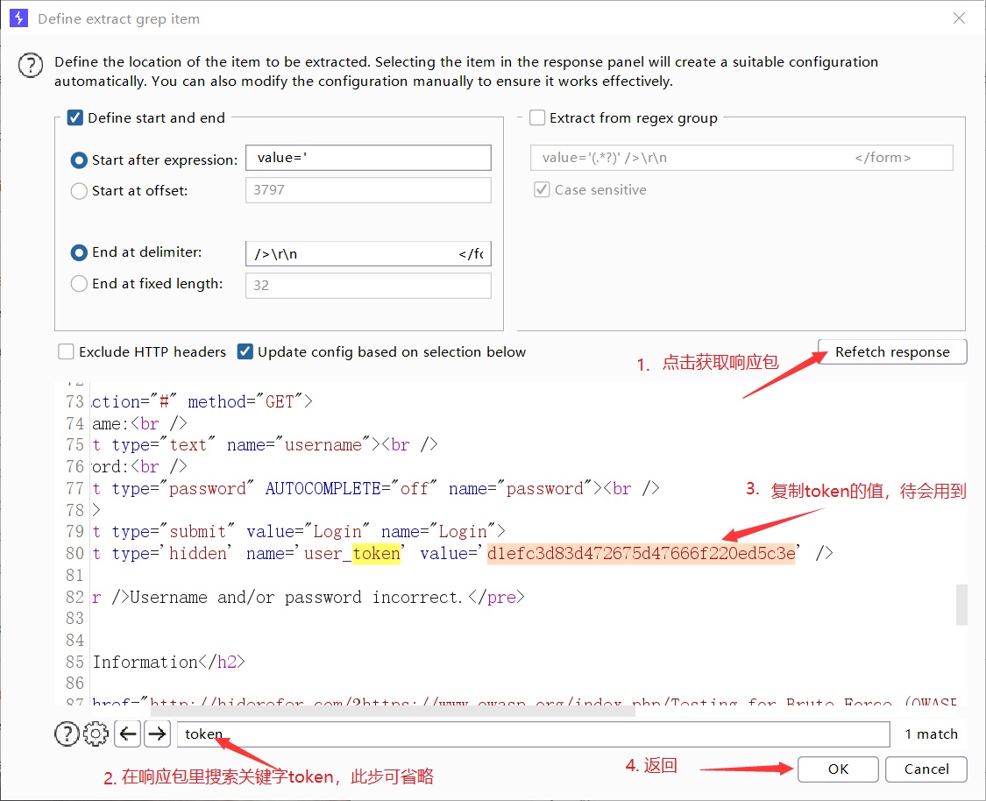986x801 pixels.
Task: Click type='hidden' on line 80
Action: tap(172, 553)
